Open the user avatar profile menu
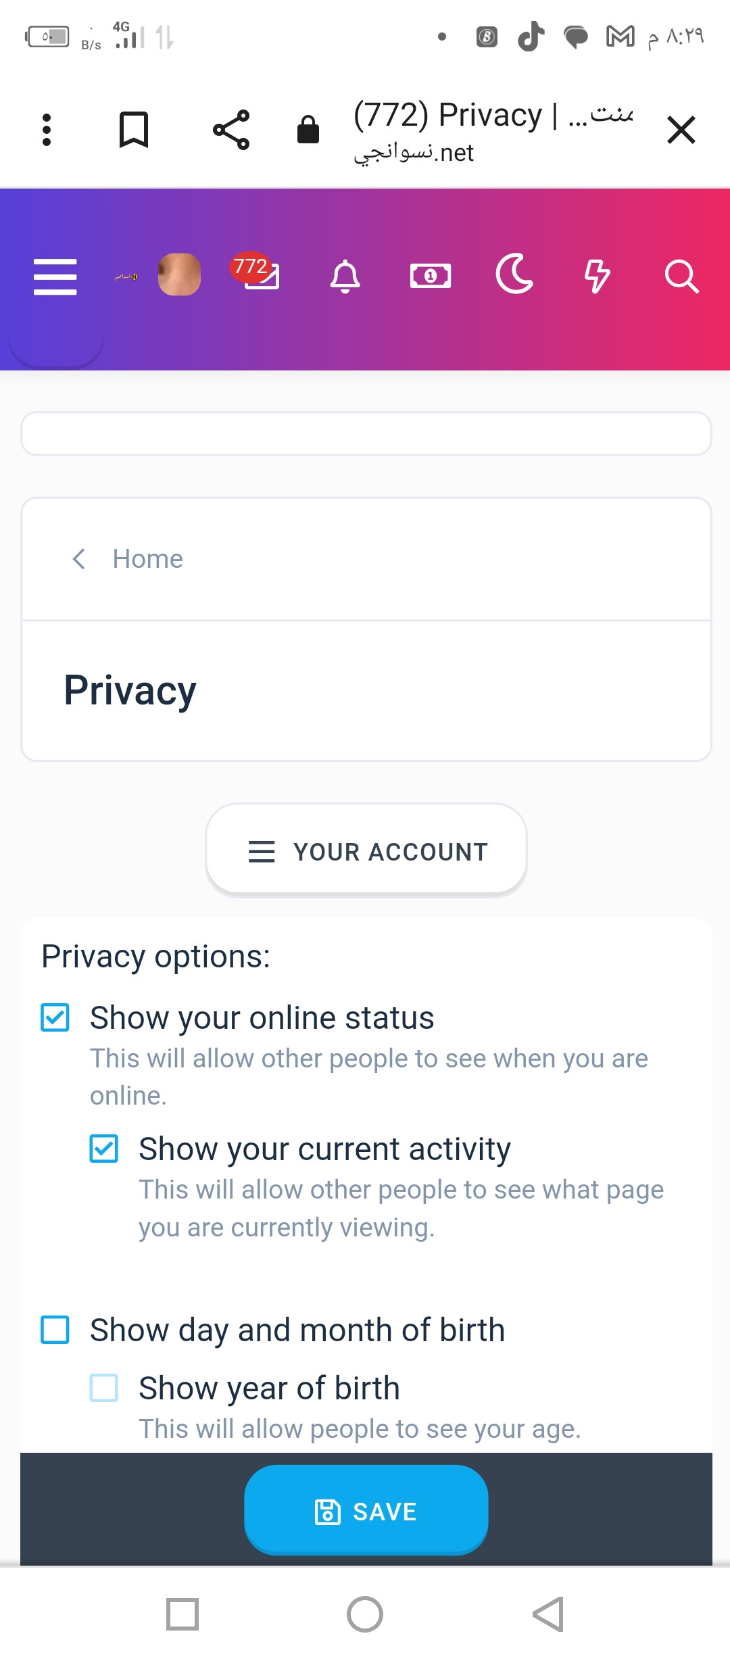 point(179,274)
